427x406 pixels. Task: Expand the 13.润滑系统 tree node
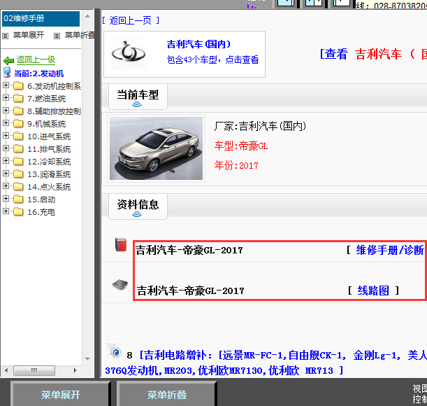6,174
